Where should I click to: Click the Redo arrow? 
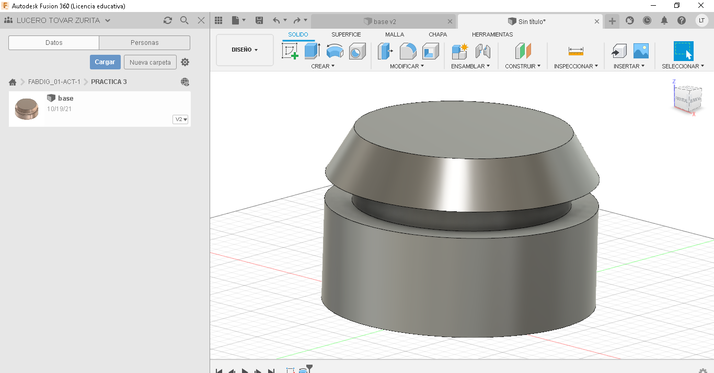pyautogui.click(x=297, y=20)
